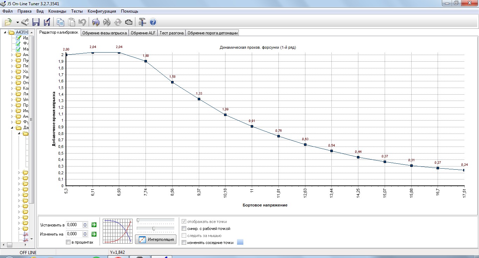Increment the 'Изменить на' spinner up arrow

[x=85, y=232]
